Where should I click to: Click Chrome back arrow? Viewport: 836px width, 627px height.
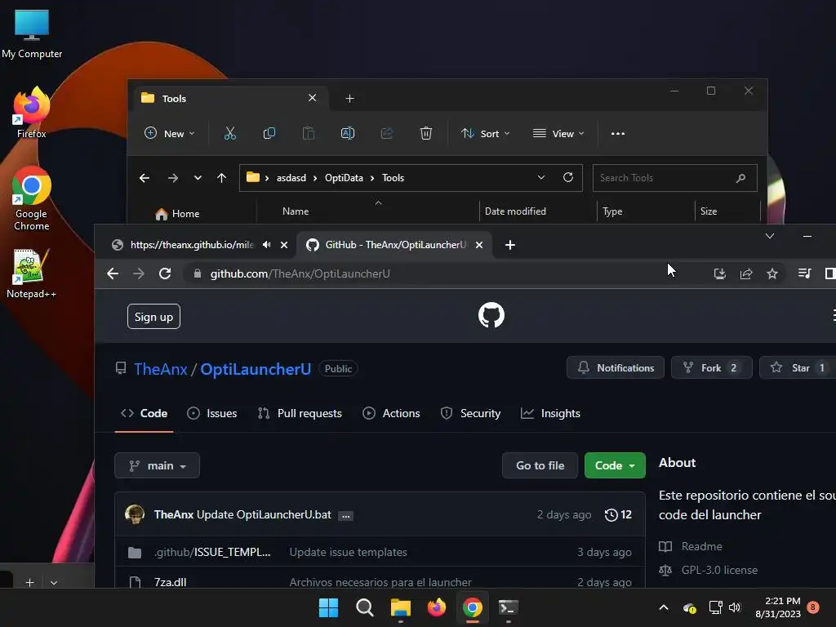(113, 273)
